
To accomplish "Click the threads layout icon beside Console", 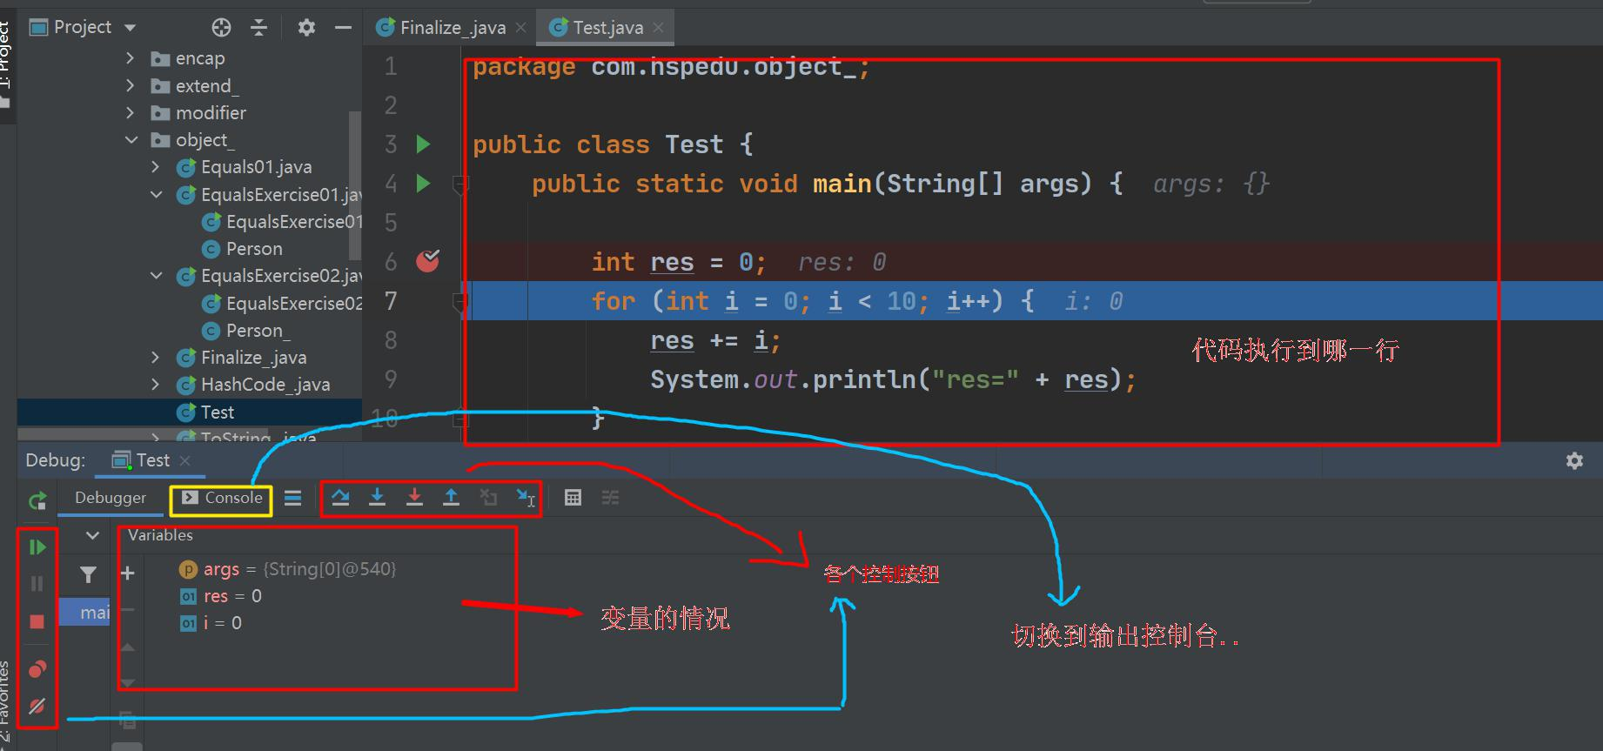I will coord(292,498).
